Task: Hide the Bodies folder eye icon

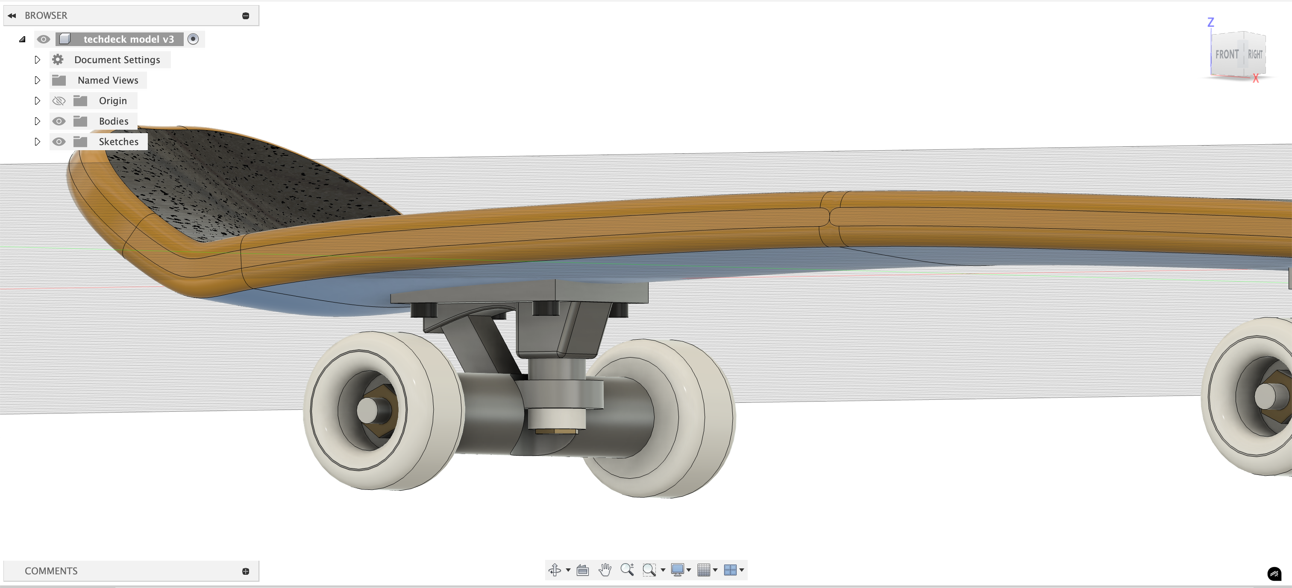Action: [x=59, y=121]
